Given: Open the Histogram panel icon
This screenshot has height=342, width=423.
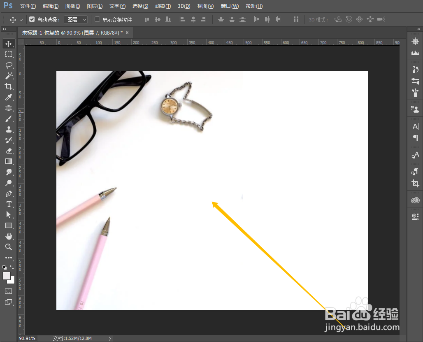Looking at the screenshot, I should tap(415, 53).
